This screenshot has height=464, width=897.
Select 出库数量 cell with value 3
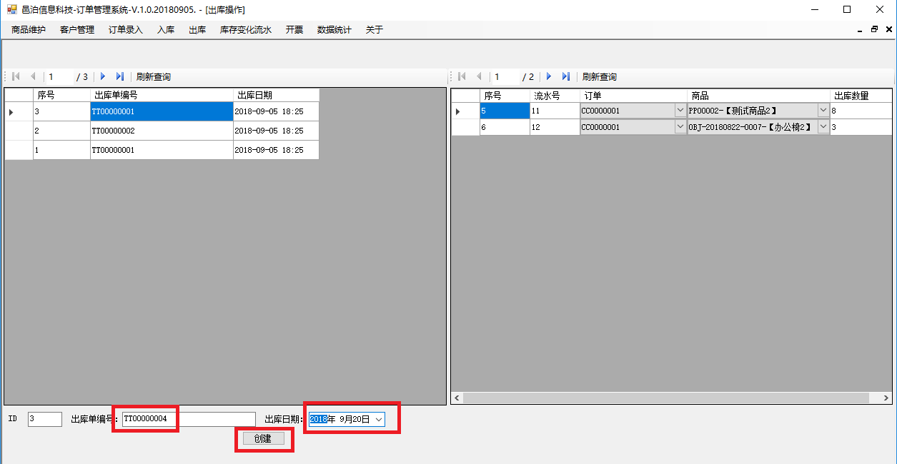[x=861, y=127]
